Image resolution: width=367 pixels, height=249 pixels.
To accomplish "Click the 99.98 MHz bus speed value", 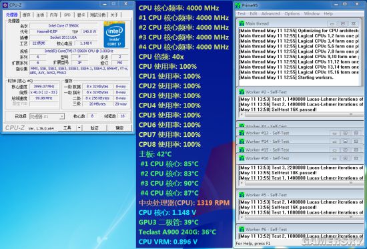I will pyautogui.click(x=44, y=98).
